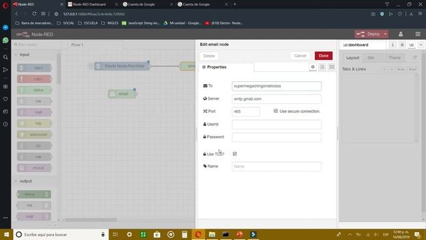Click the red Done button
The image size is (426, 240).
point(323,56)
